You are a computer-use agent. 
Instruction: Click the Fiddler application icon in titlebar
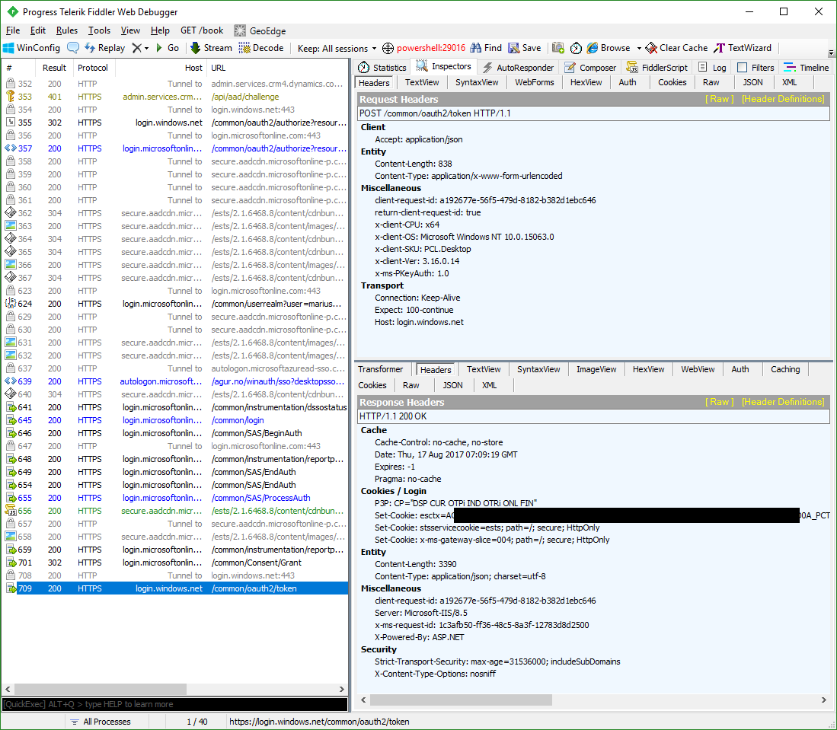click(x=12, y=11)
